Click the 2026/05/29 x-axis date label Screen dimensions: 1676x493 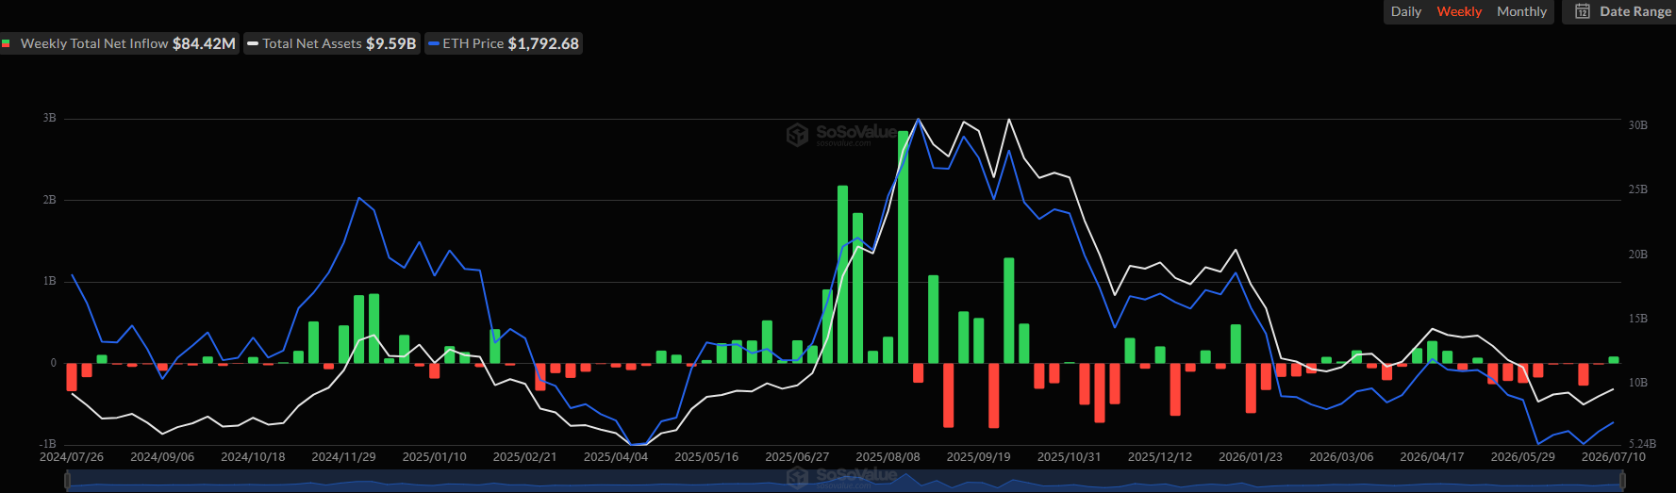(x=1522, y=456)
